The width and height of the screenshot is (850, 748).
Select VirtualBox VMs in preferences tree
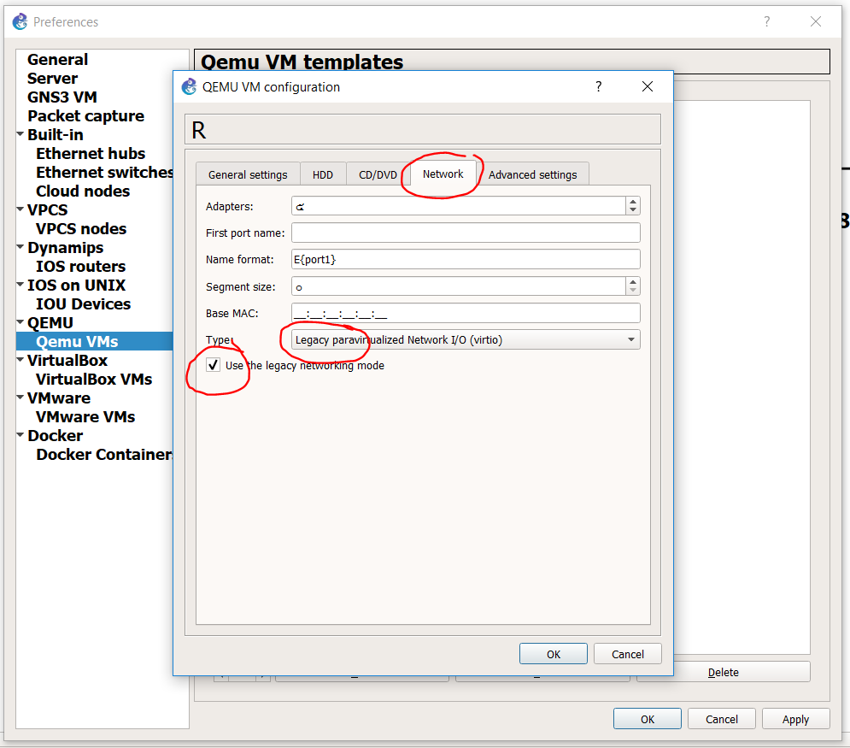(94, 380)
